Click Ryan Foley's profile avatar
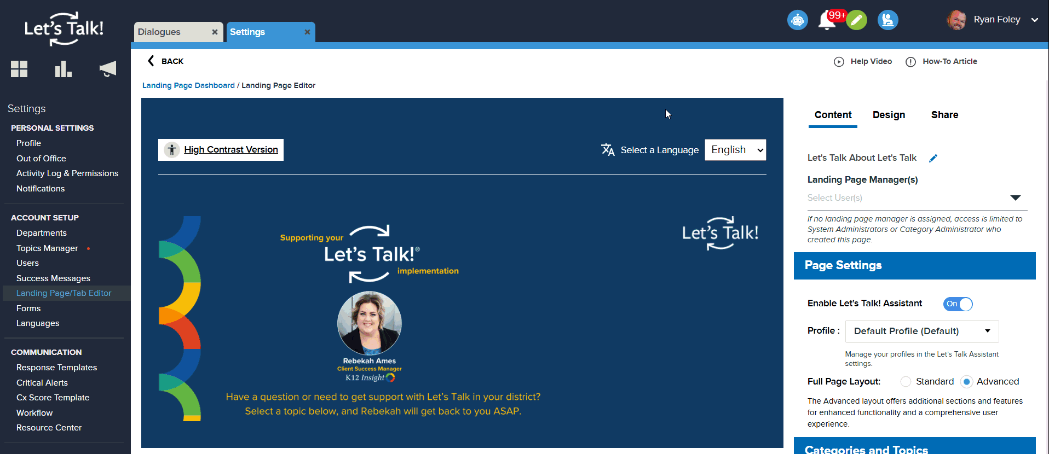Viewport: 1049px width, 454px height. point(956,20)
